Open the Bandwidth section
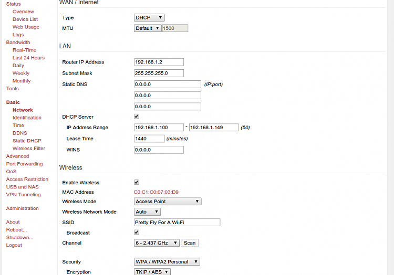Screen dimensions: 394x275 [18, 43]
